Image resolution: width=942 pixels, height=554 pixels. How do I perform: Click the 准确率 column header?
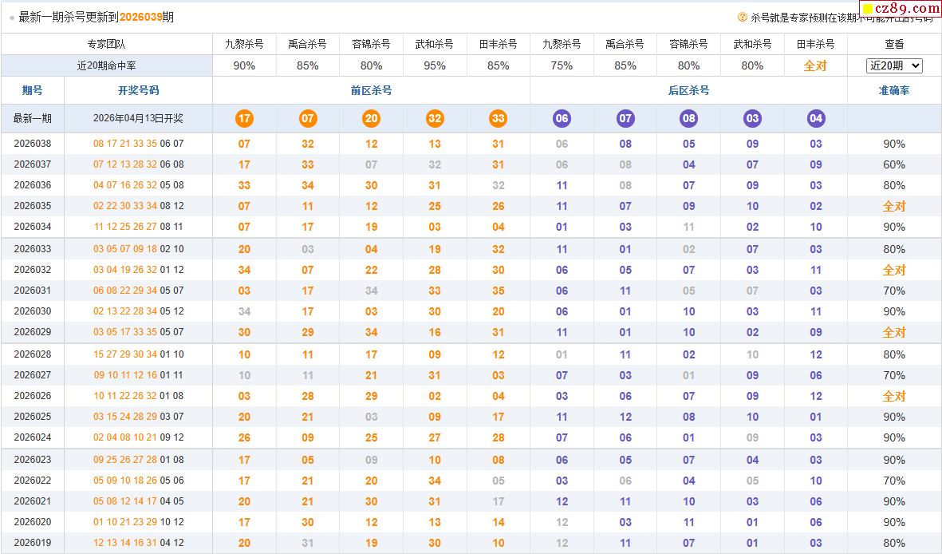coord(894,90)
